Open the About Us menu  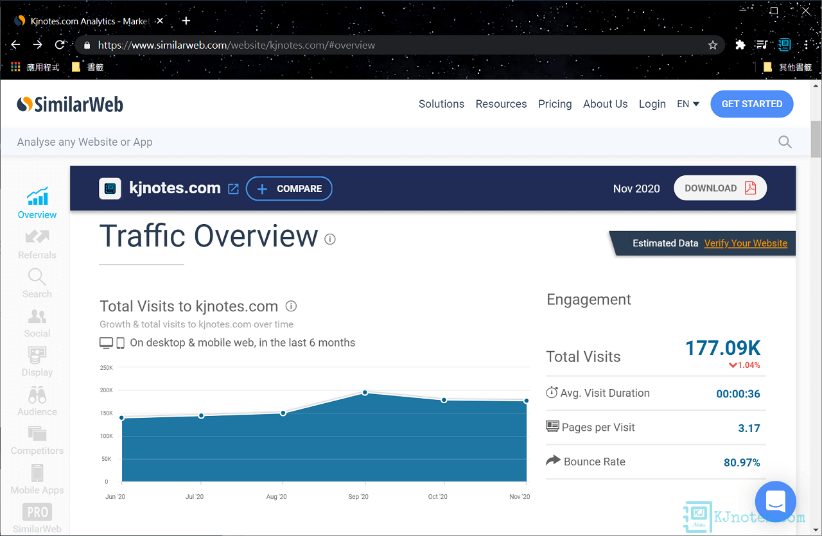point(605,104)
